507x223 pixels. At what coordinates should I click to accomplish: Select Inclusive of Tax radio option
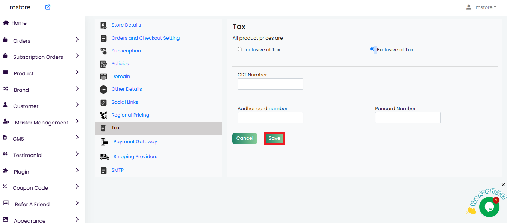click(x=240, y=49)
